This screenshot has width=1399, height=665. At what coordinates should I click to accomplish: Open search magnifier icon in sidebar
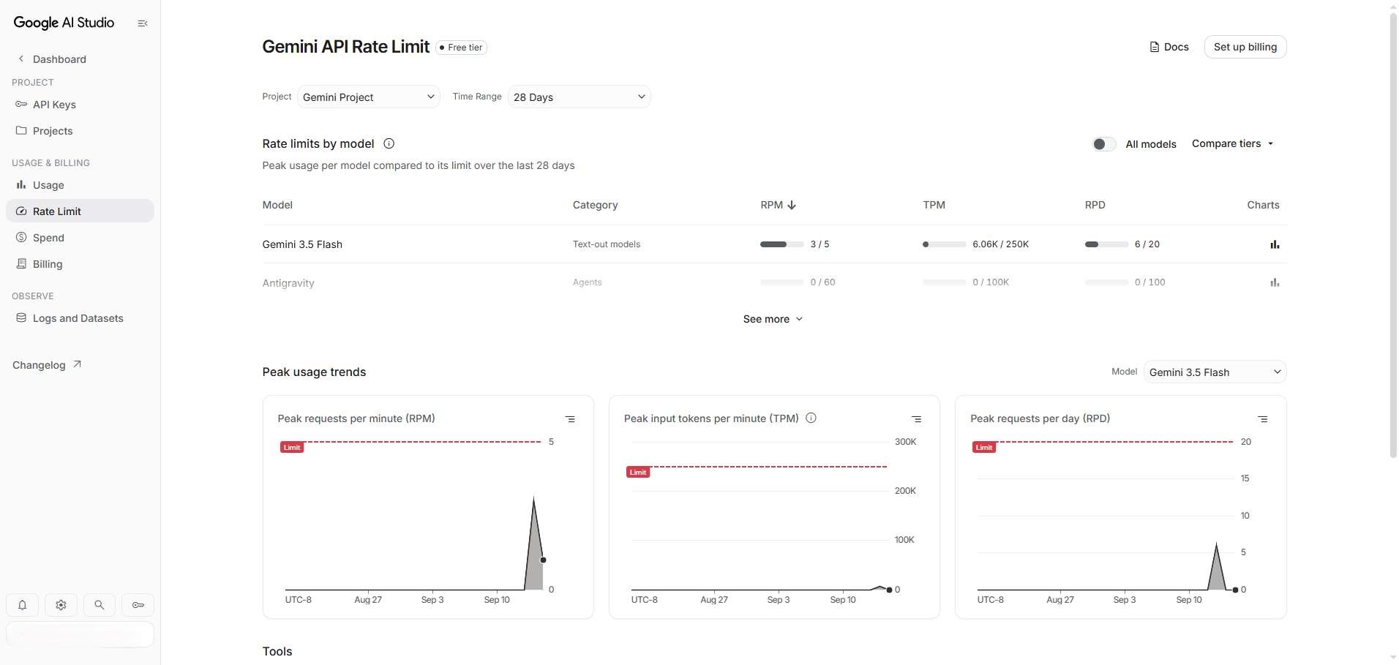100,605
